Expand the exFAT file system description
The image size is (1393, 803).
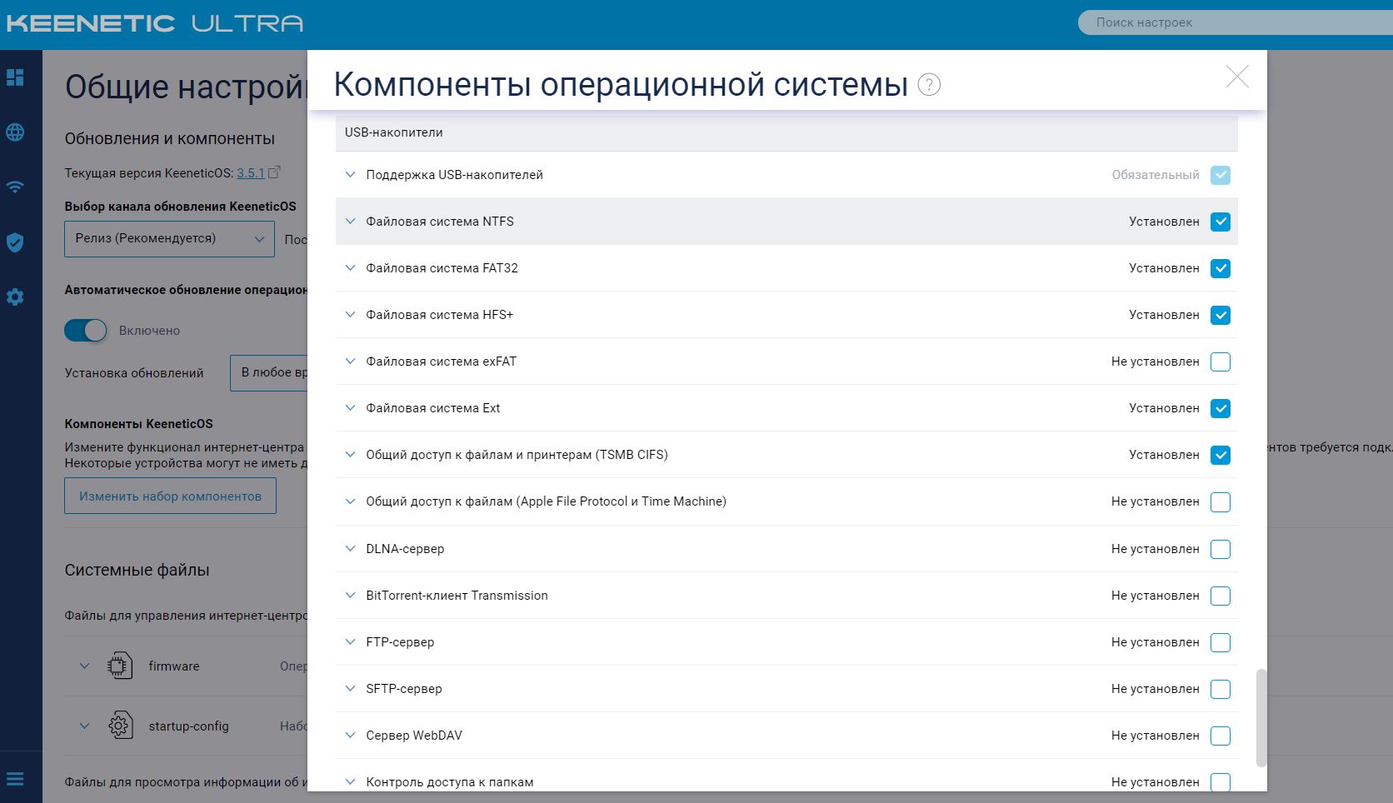[x=350, y=362]
